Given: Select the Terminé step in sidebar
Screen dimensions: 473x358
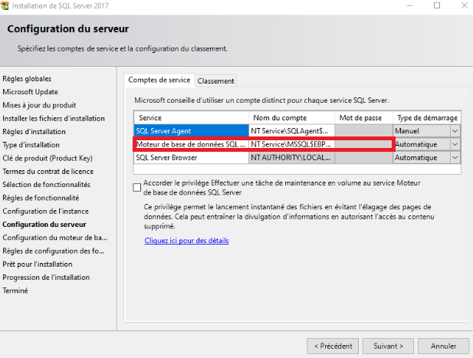Looking at the screenshot, I should [15, 291].
